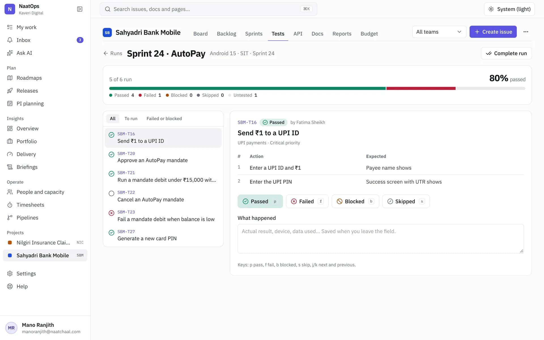Focus the What happened text area
This screenshot has width=544, height=340.
pyautogui.click(x=381, y=239)
